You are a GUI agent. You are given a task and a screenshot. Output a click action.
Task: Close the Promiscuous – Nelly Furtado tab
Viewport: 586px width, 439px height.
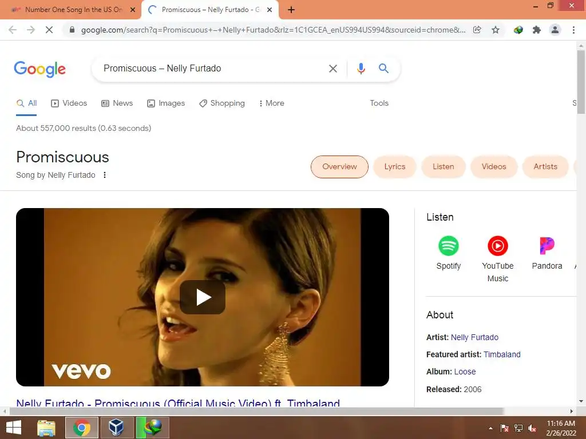point(270,10)
